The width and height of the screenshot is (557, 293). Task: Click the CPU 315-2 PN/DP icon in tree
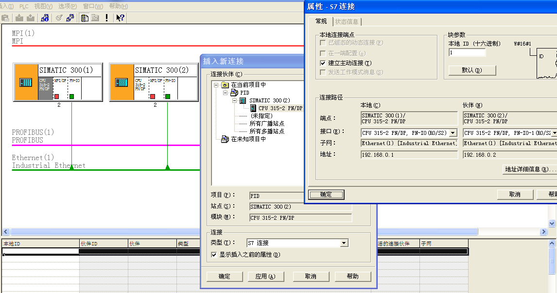point(253,108)
